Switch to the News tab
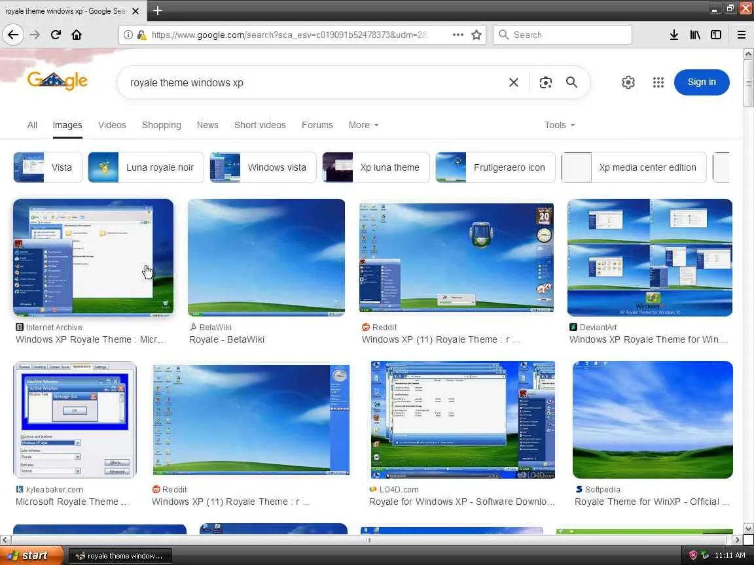The height and width of the screenshot is (565, 754). (x=207, y=125)
